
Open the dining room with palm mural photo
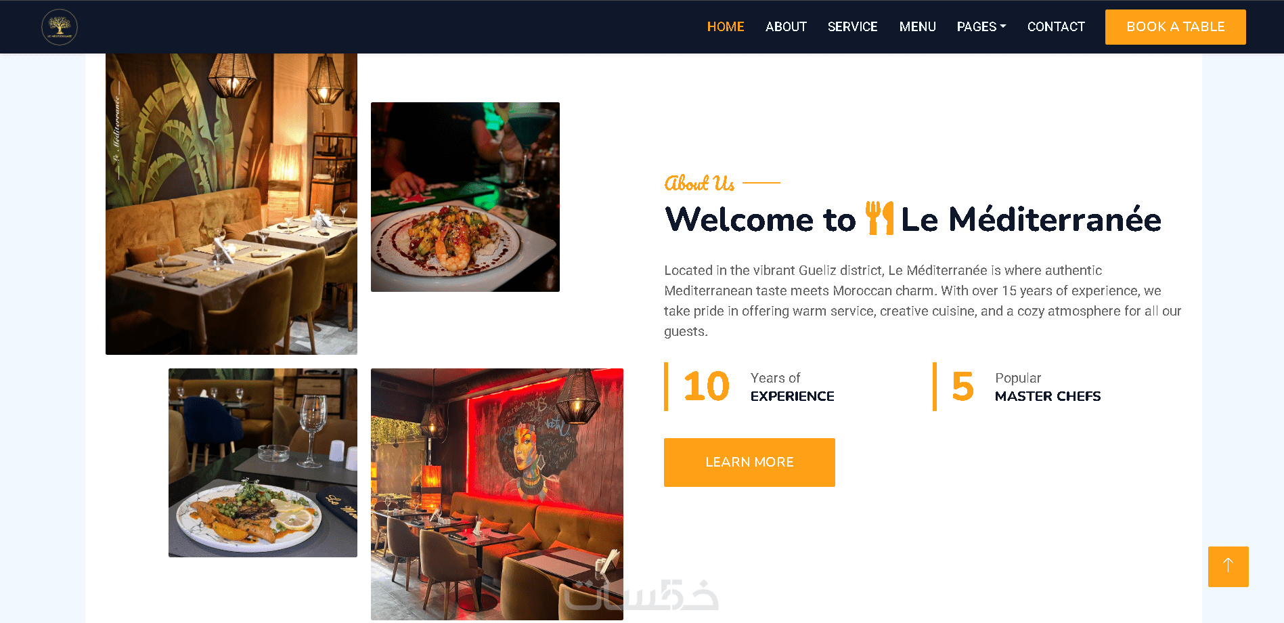[231, 204]
